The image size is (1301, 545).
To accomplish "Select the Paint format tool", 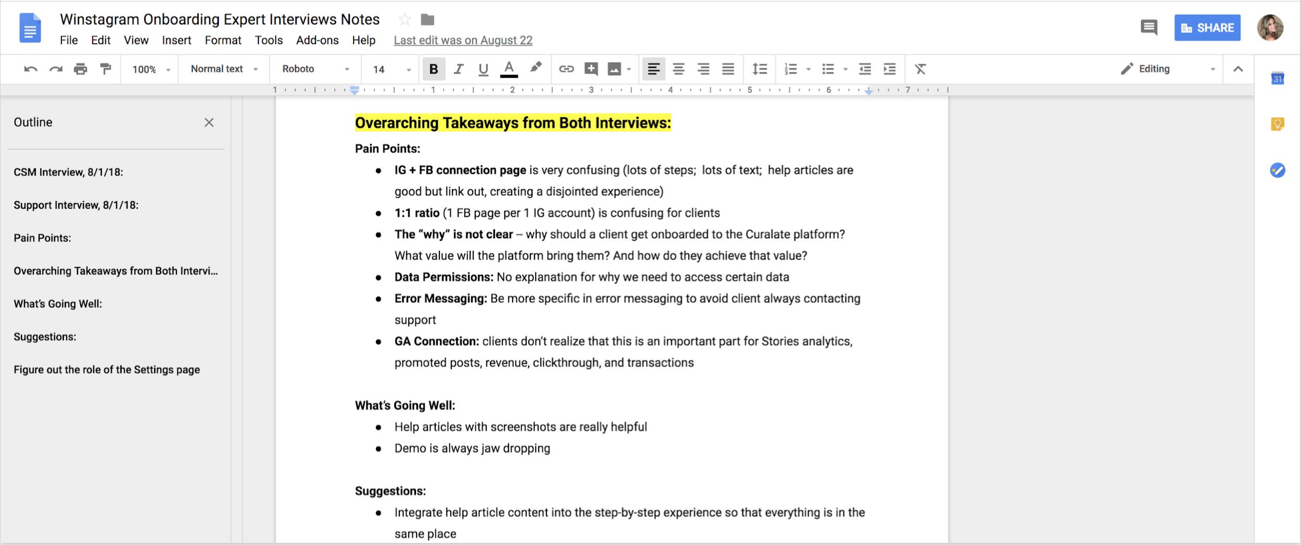I will pyautogui.click(x=106, y=69).
